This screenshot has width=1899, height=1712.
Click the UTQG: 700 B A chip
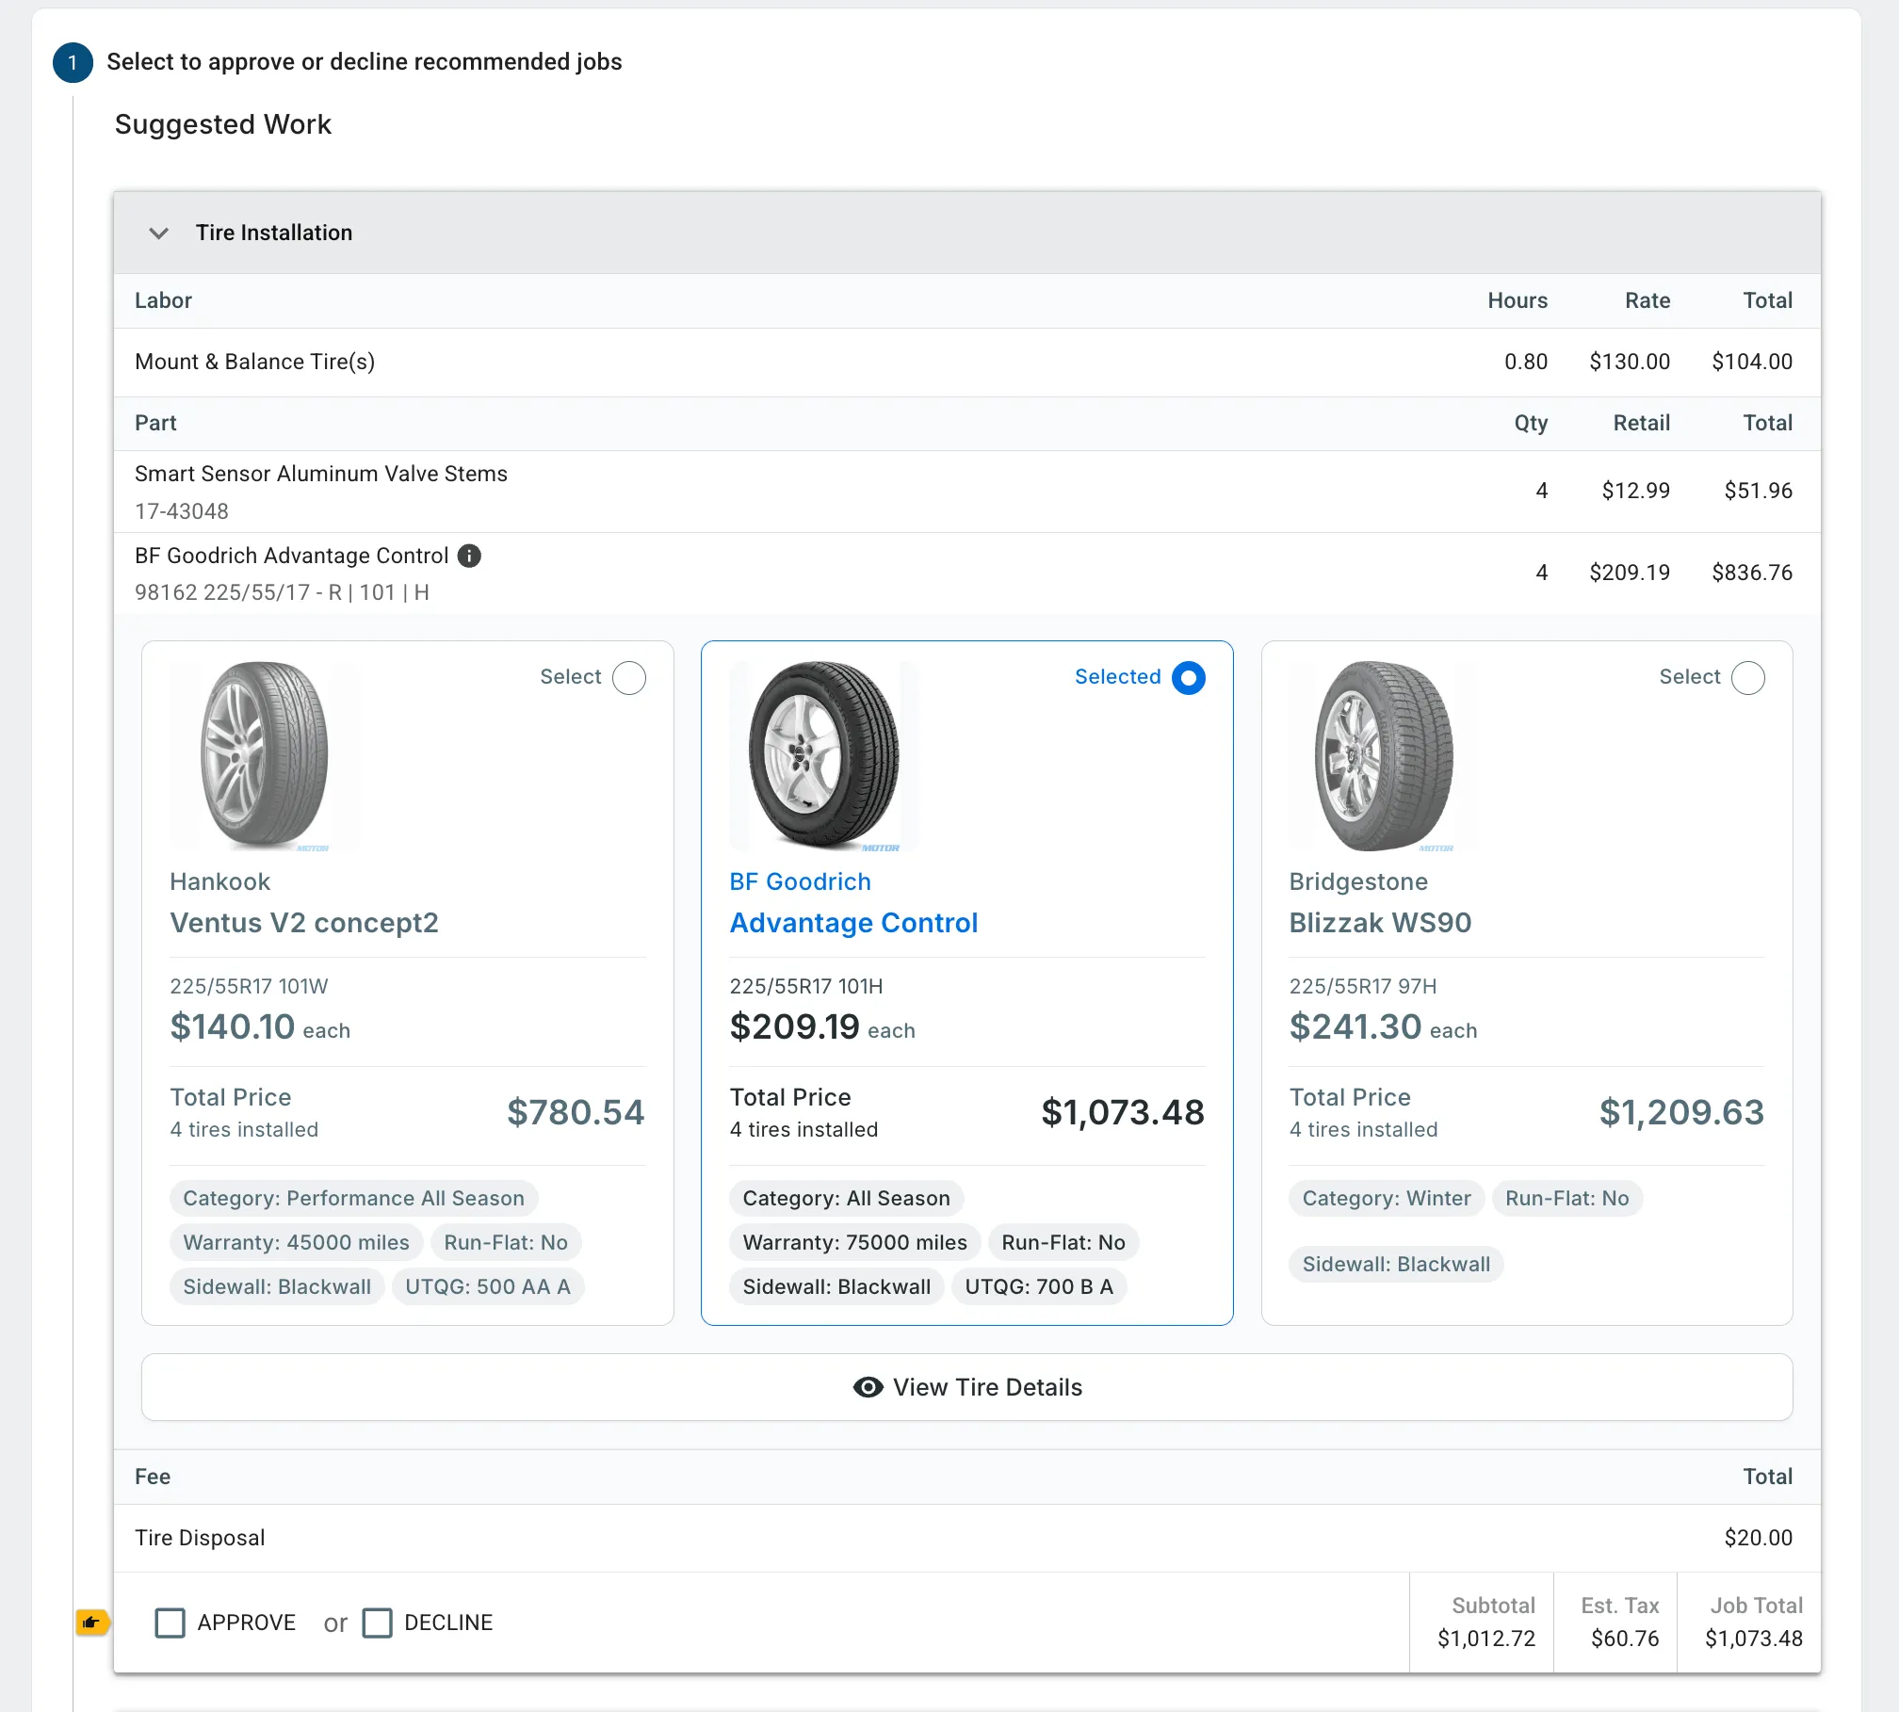1039,1286
